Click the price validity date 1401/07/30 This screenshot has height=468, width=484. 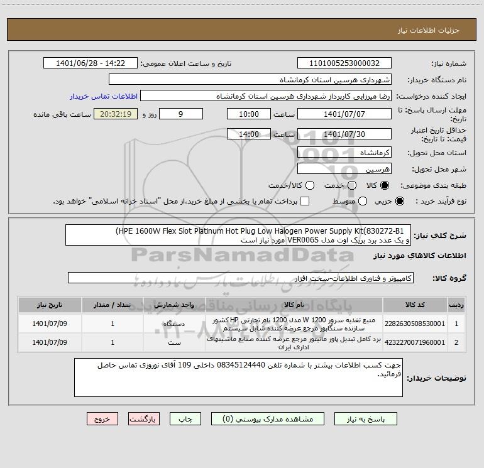click(344, 134)
